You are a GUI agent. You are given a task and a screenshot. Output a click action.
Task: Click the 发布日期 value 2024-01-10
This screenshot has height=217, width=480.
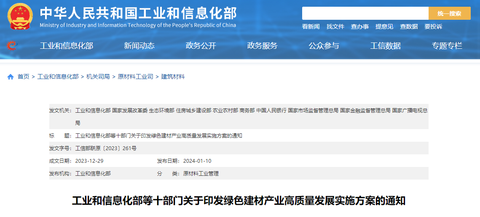pos(197,161)
